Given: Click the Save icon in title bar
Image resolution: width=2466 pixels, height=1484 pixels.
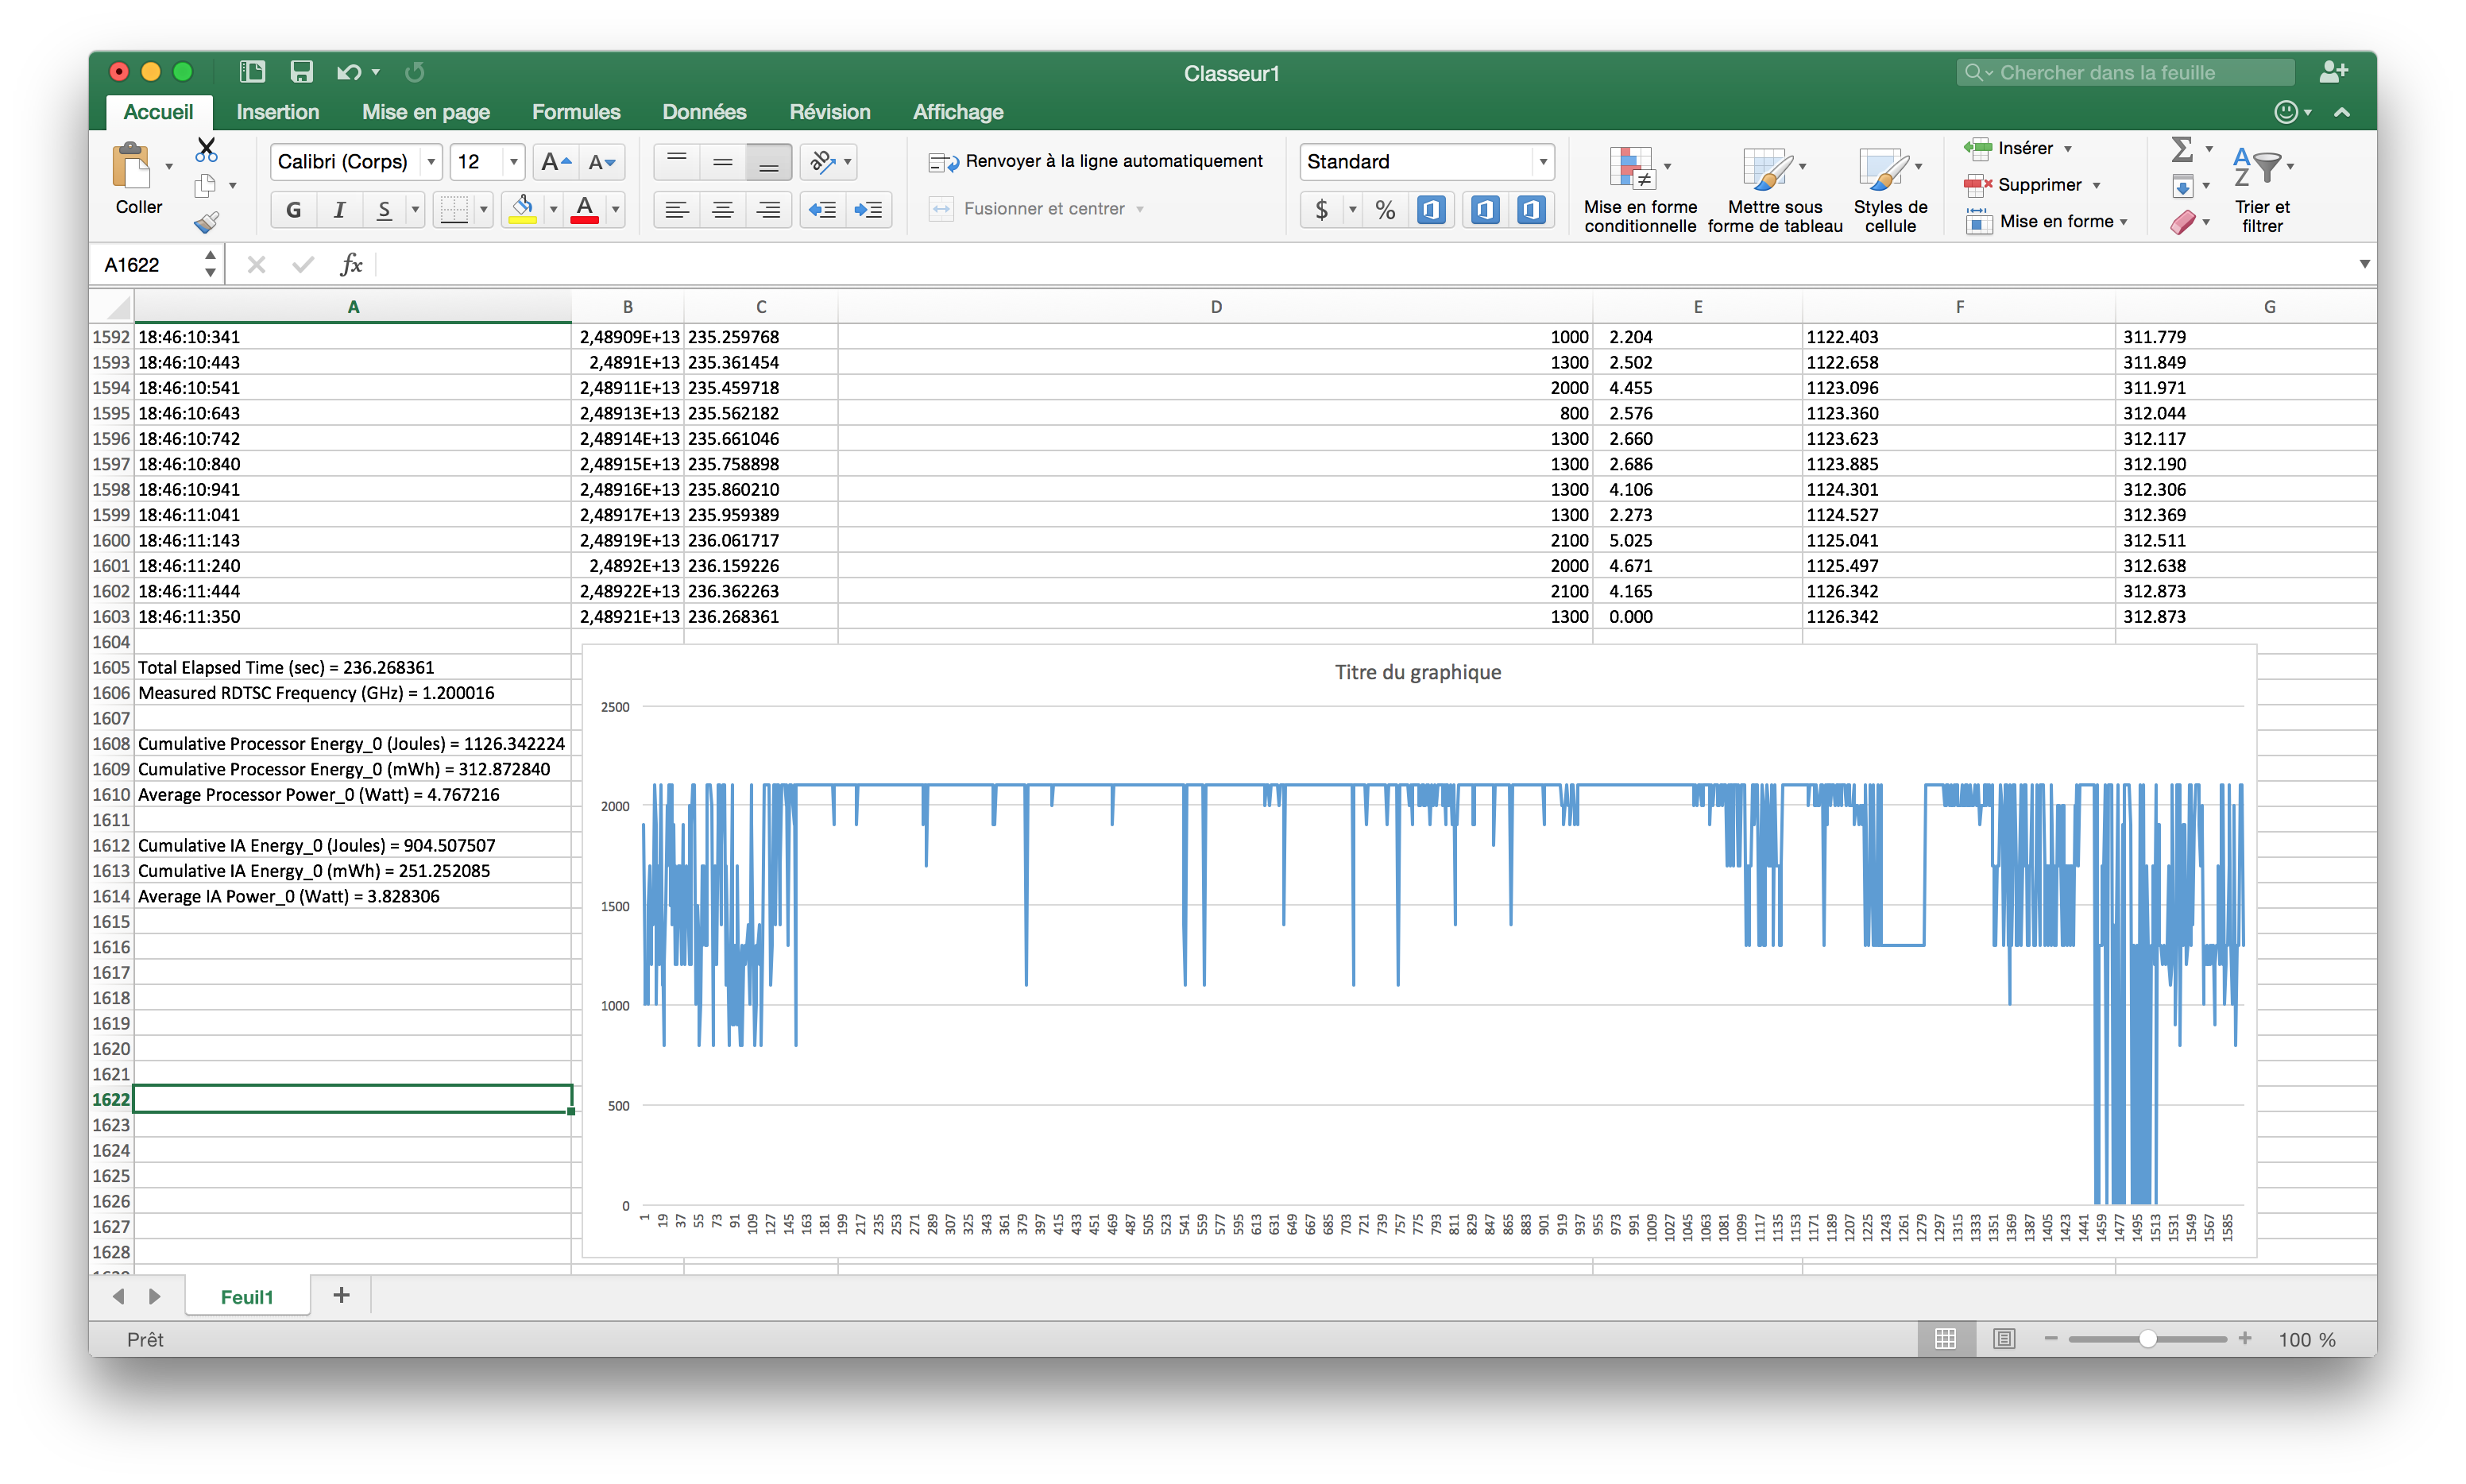Looking at the screenshot, I should (x=301, y=72).
